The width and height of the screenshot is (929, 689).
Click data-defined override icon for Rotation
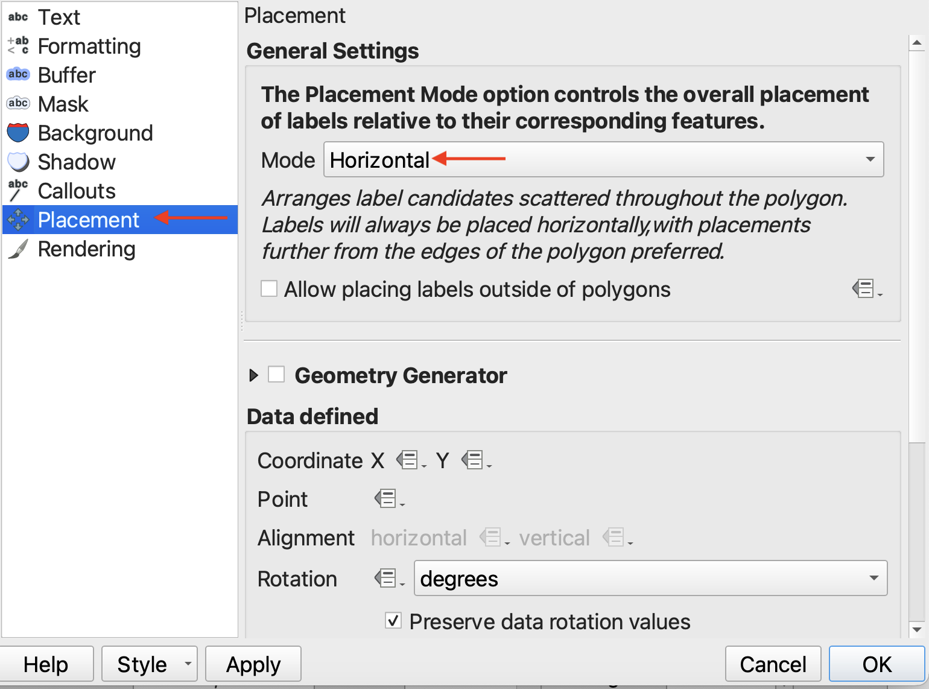pyautogui.click(x=387, y=579)
